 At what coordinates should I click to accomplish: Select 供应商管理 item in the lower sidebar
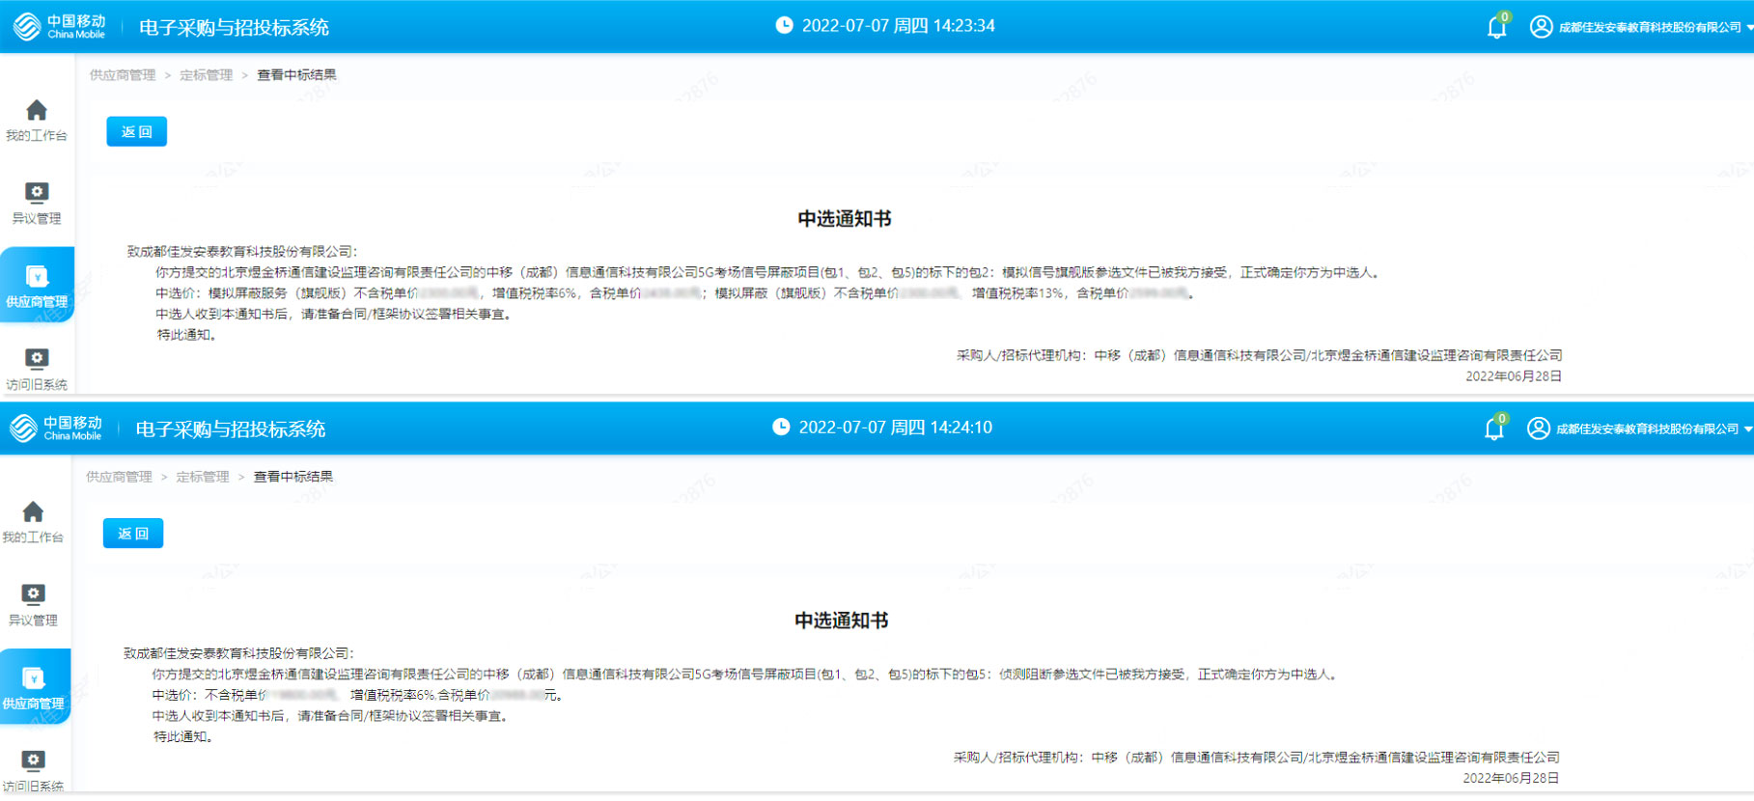(34, 686)
